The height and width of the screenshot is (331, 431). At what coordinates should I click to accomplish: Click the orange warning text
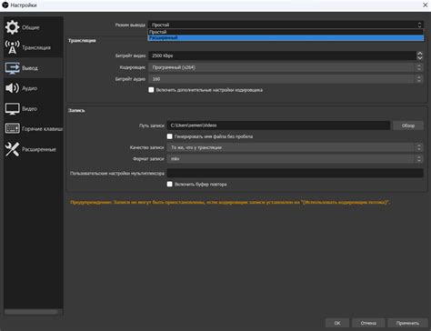230,202
